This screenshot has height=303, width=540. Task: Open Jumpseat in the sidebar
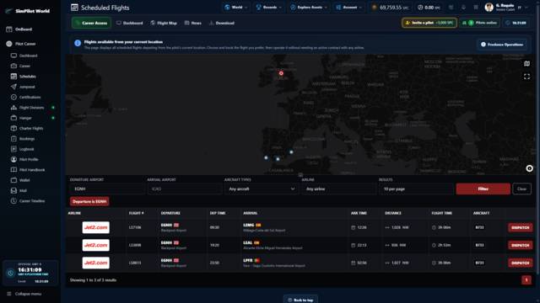23,87
